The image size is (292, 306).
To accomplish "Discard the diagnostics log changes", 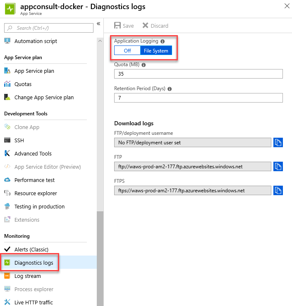I will pyautogui.click(x=156, y=26).
